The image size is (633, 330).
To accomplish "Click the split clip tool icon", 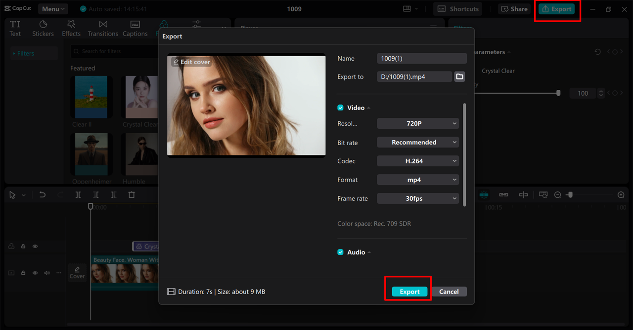I will [x=78, y=195].
